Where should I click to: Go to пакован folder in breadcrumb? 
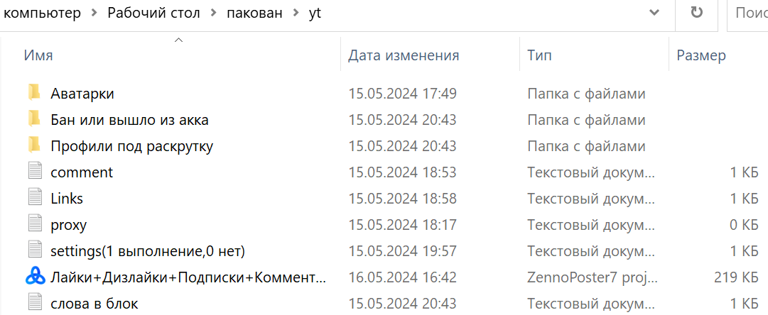(254, 13)
